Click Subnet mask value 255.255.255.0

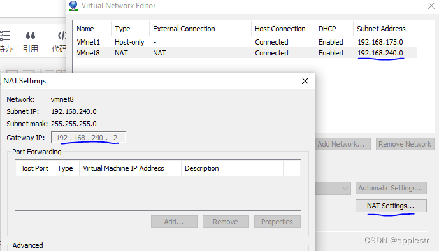pos(74,124)
